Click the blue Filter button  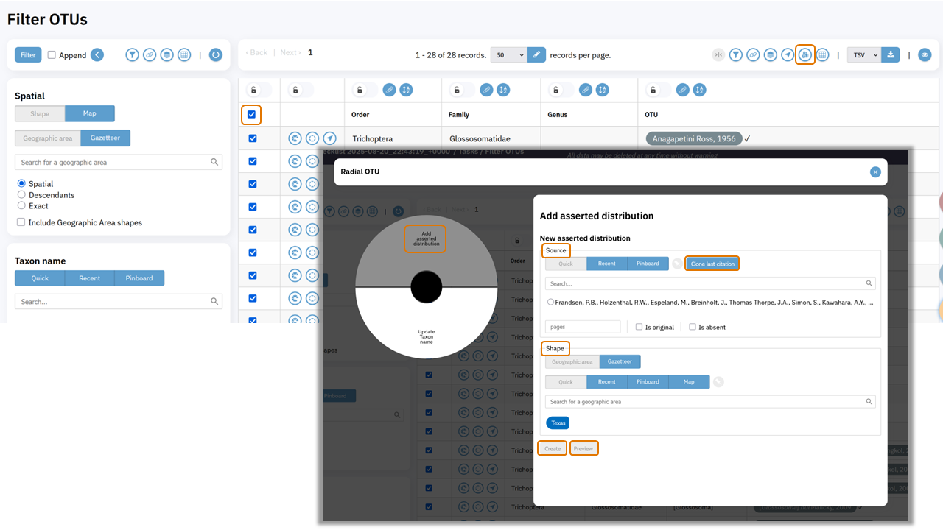coord(28,54)
